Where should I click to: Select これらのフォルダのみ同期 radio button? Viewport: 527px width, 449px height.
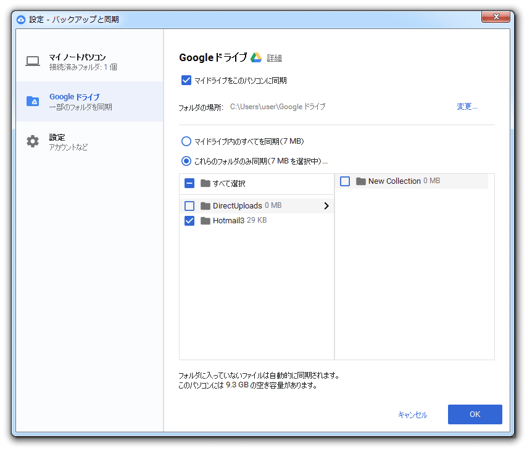coord(186,161)
